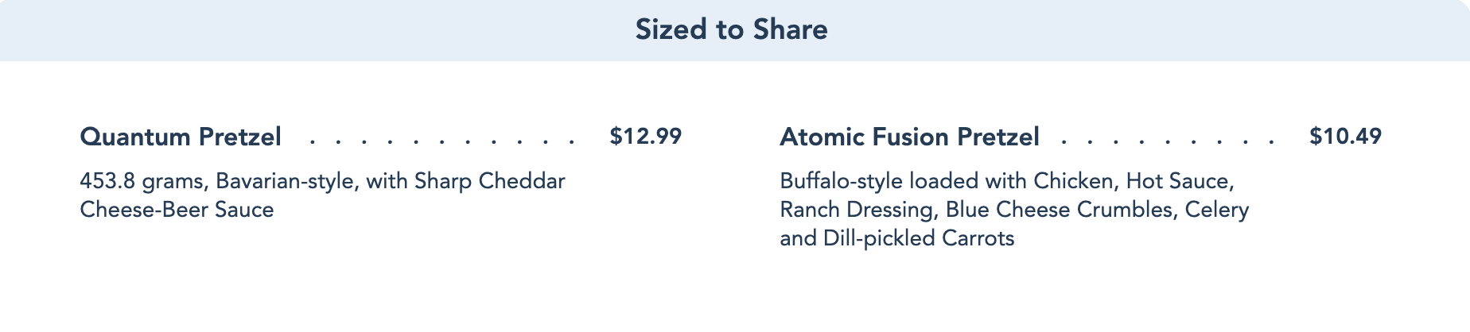Click the word Quantum in the item title
Viewport: 1470px width, 332px height.
135,137
